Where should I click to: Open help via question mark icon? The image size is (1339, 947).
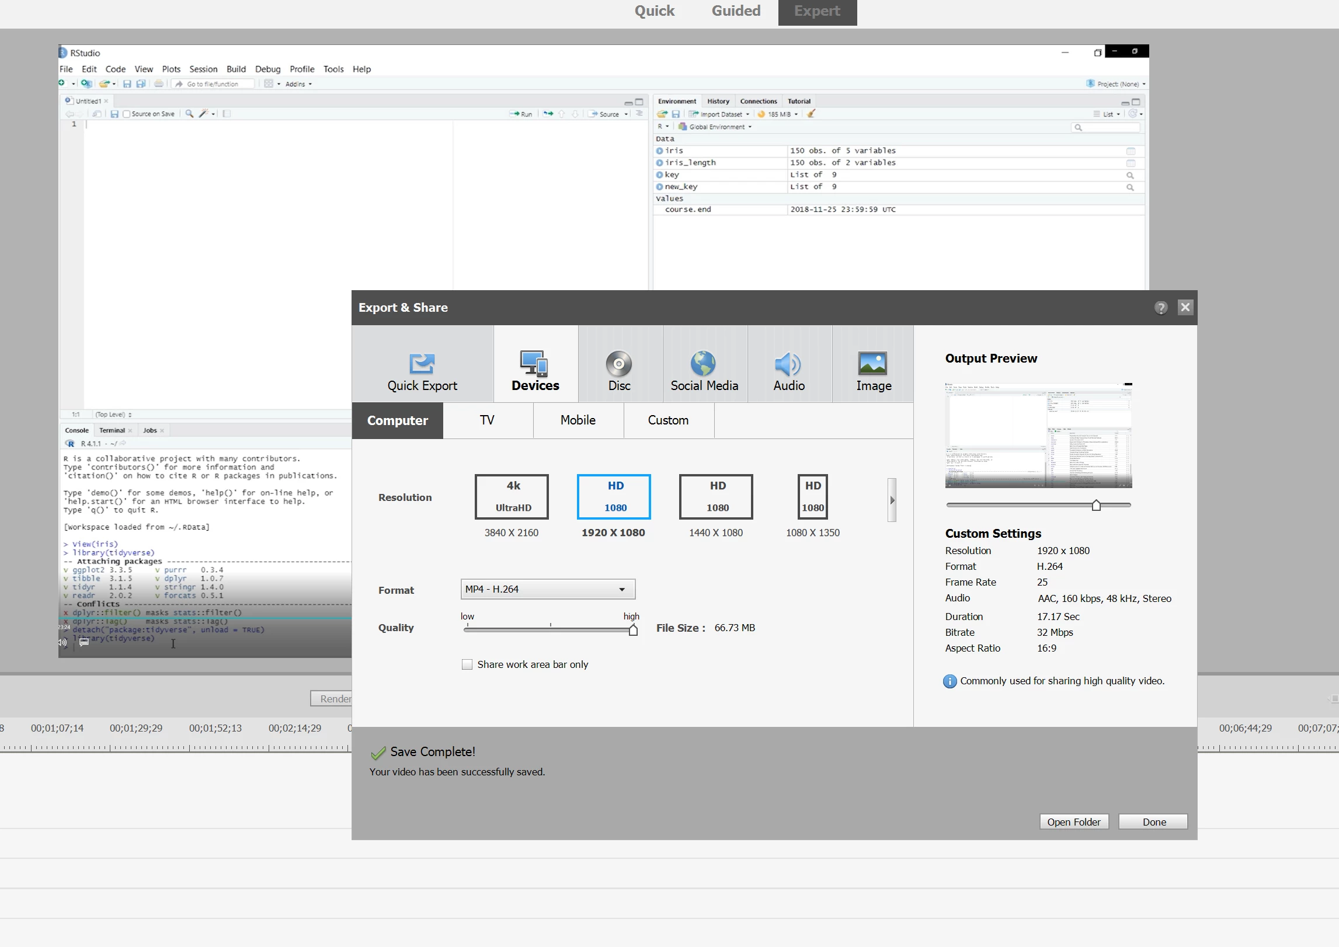click(1161, 308)
